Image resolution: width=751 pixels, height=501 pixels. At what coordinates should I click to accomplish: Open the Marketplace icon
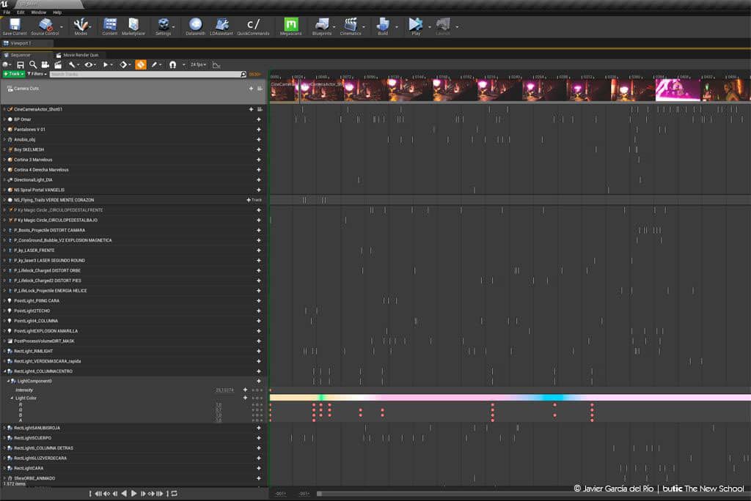pyautogui.click(x=133, y=26)
